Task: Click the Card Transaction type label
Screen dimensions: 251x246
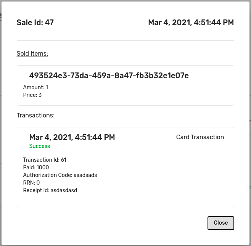Action: click(200, 137)
